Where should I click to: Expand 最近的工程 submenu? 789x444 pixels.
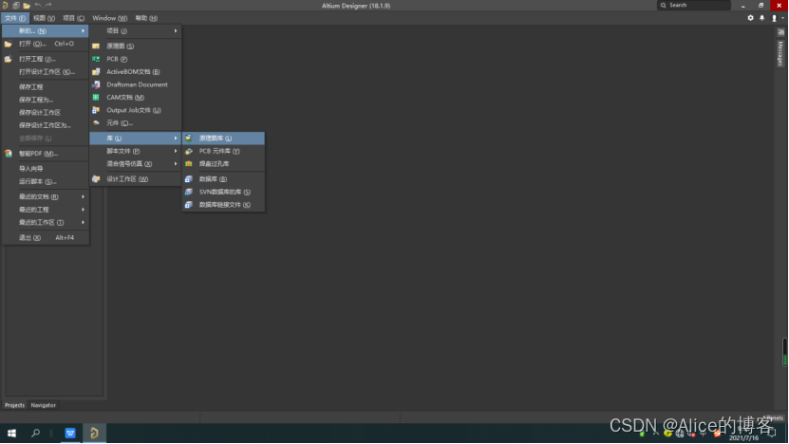coord(46,209)
